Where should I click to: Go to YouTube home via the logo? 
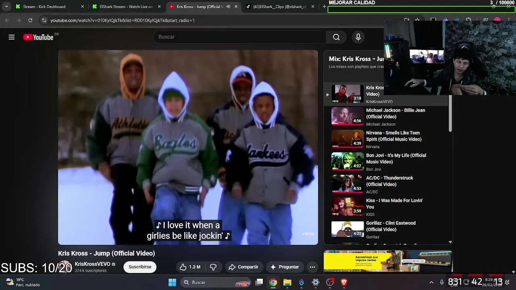[x=38, y=37]
